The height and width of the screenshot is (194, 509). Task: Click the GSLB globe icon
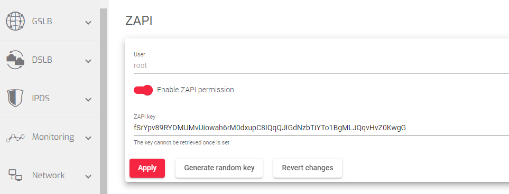pos(15,22)
